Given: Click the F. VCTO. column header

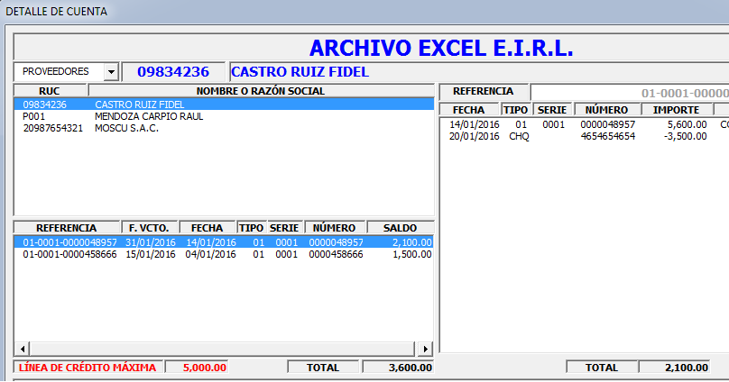Looking at the screenshot, I should coord(149,228).
